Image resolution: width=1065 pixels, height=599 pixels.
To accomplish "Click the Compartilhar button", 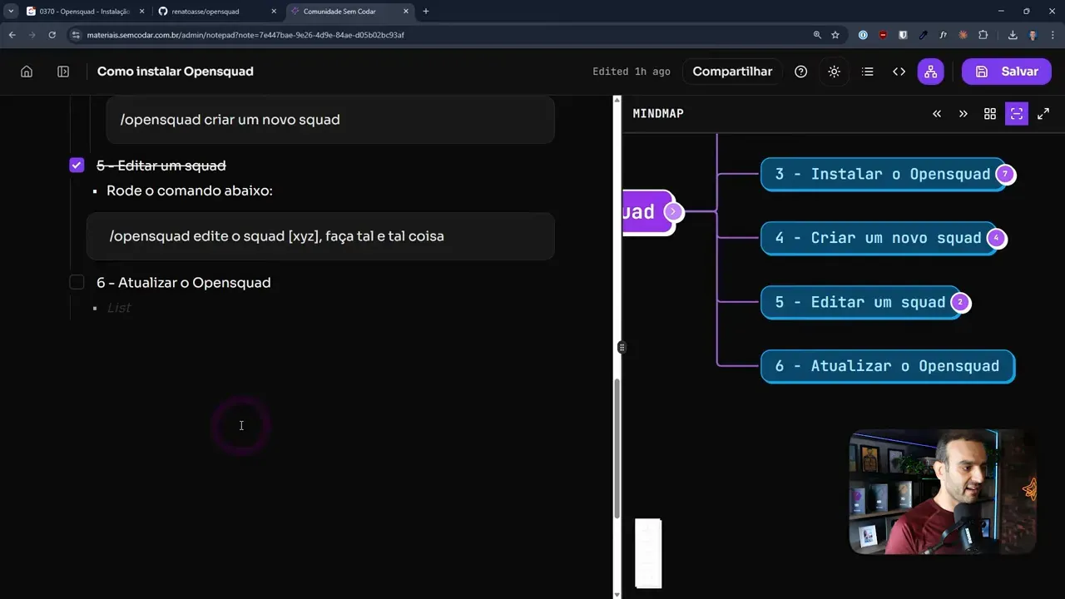I will (x=732, y=72).
